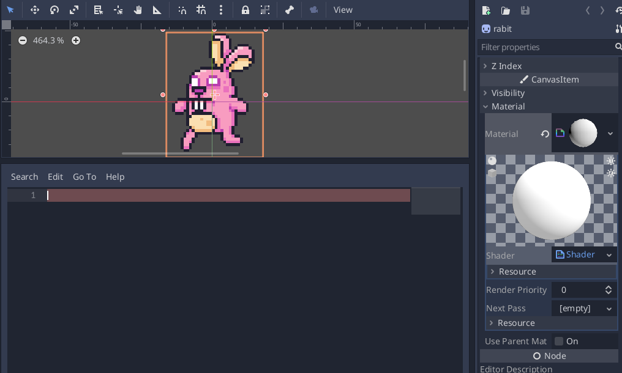Screen dimensions: 622x373
Task: Enable the Use Parent Material checkbox
Action: pyautogui.click(x=559, y=341)
